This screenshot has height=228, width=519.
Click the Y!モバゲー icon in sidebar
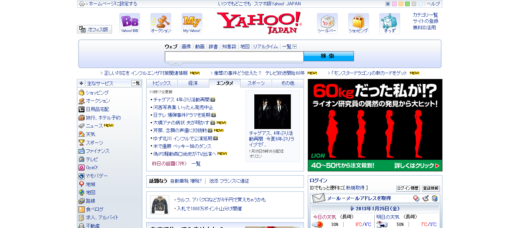tap(82, 176)
